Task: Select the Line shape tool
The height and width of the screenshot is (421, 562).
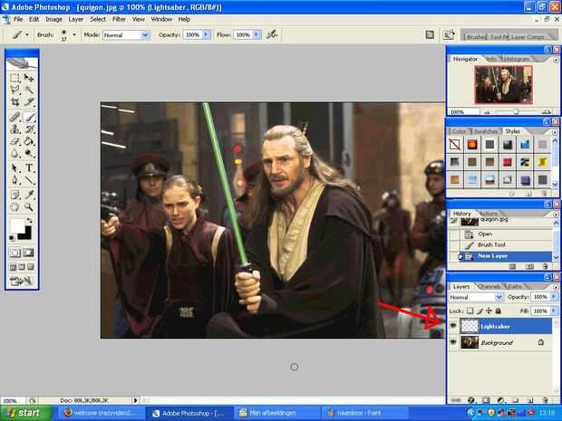Action: click(x=29, y=180)
